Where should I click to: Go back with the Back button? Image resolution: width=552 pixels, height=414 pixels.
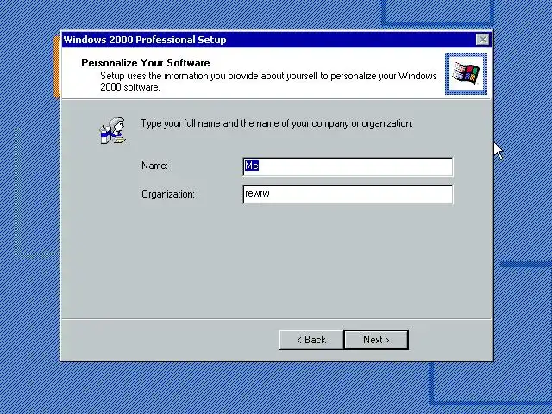click(311, 340)
